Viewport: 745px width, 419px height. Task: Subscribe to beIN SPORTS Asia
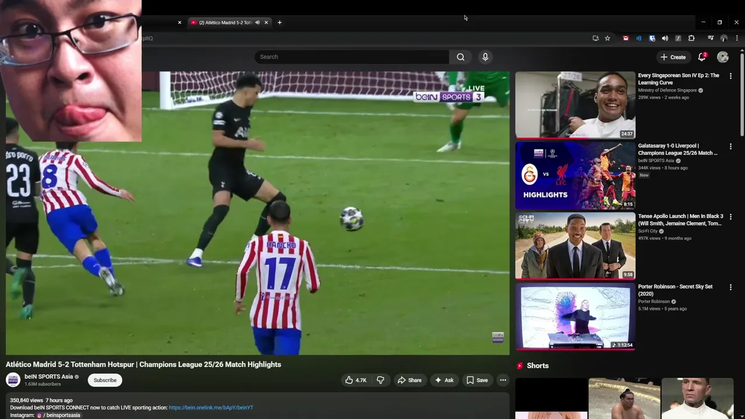(105, 380)
